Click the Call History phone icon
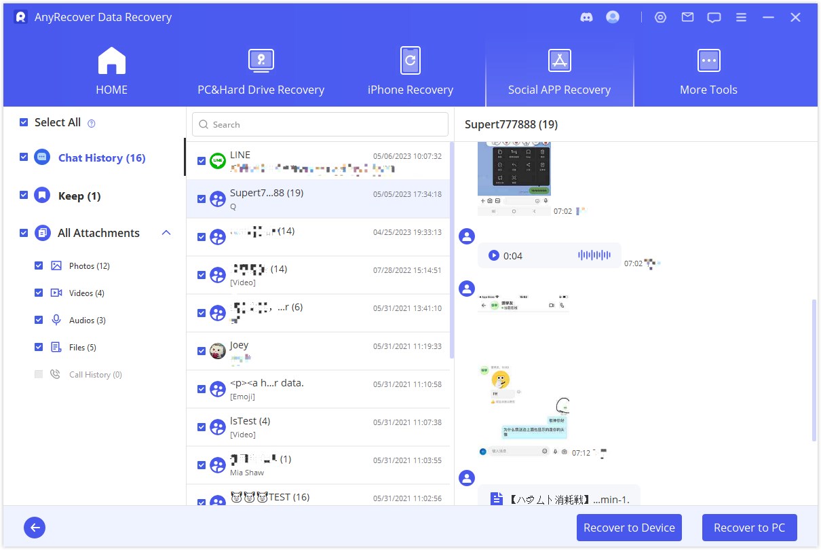 pyautogui.click(x=56, y=374)
